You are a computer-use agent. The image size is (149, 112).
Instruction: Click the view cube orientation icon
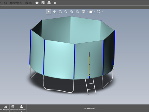coord(98,12)
